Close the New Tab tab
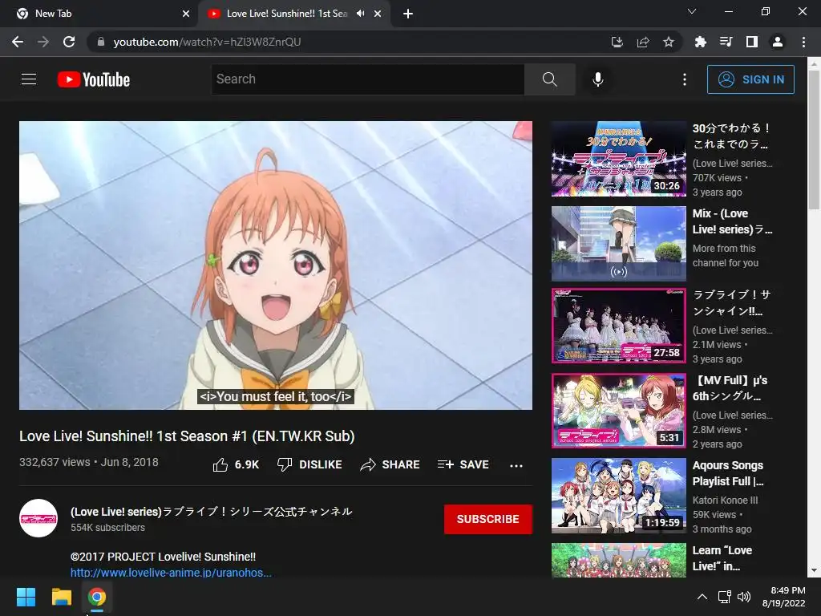The image size is (821, 616). pyautogui.click(x=186, y=14)
